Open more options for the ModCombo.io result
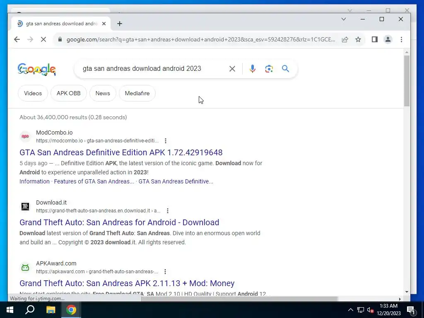 click(166, 141)
